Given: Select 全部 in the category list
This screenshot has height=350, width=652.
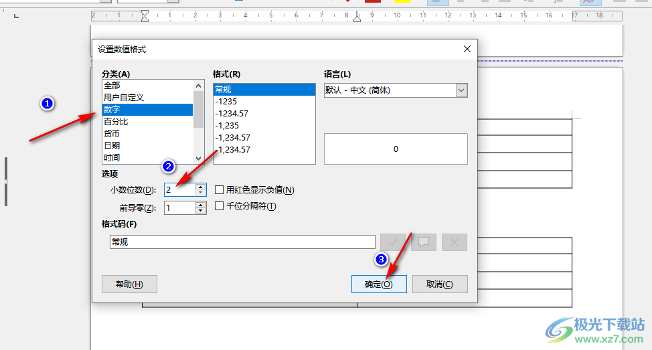Looking at the screenshot, I should [x=148, y=85].
